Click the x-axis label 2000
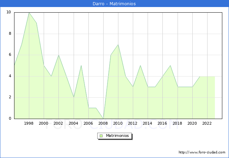 [x=43, y=123]
